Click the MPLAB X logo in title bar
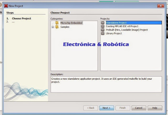The width and height of the screenshot is (168, 115). click(x=6, y=6)
